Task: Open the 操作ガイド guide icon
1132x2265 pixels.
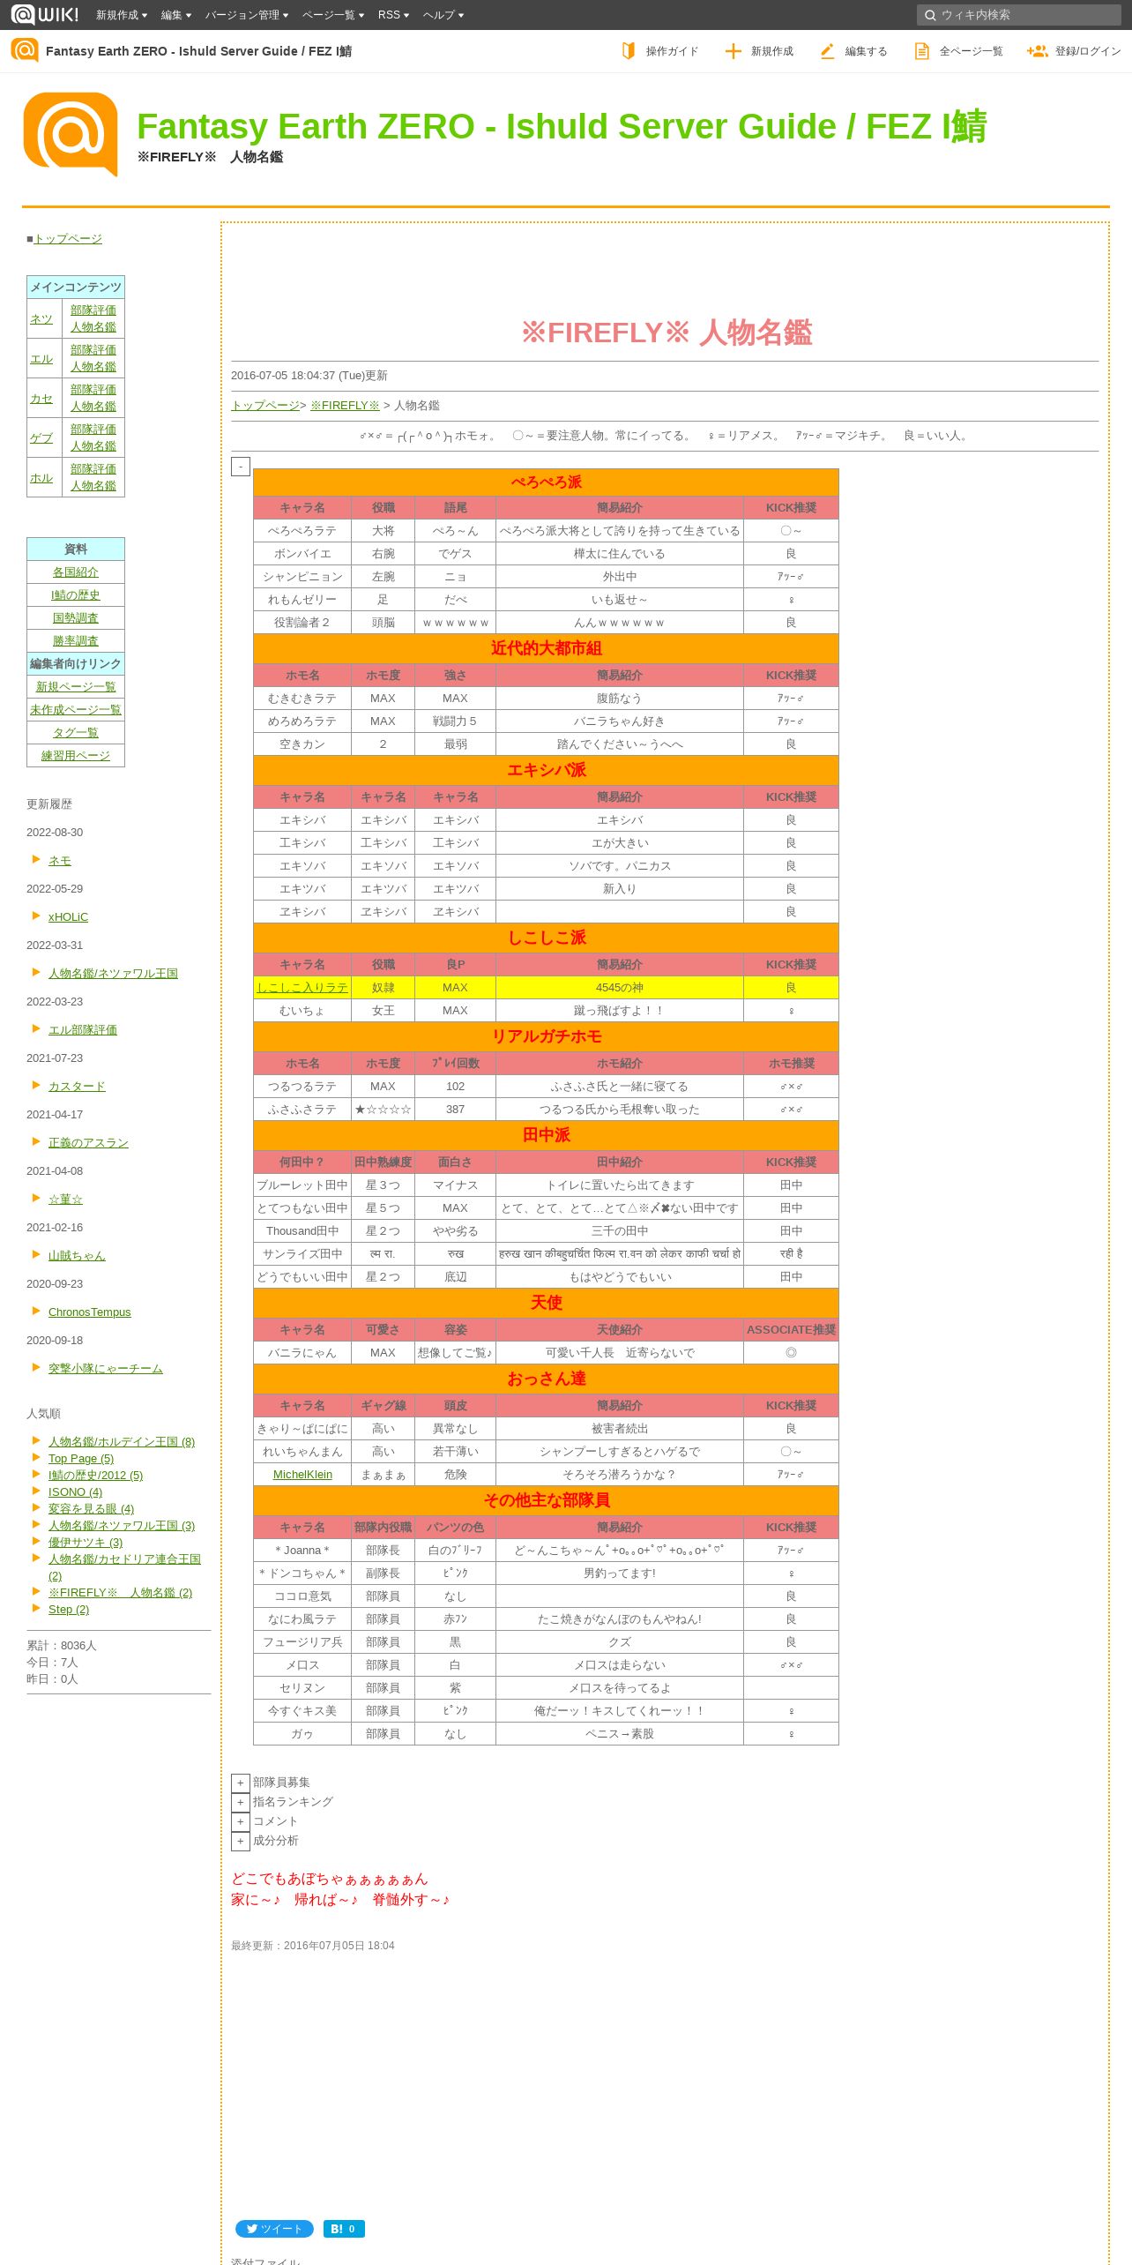Action: click(x=628, y=51)
